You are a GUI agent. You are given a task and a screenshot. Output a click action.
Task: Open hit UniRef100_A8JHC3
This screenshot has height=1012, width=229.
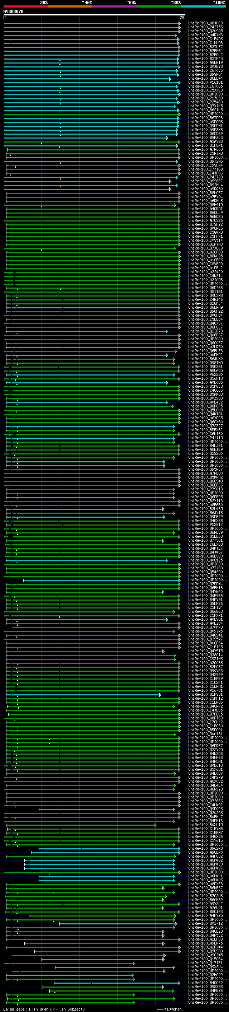point(205,23)
